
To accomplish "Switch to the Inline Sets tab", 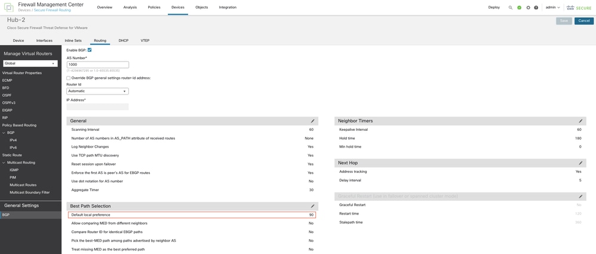I will click(x=73, y=40).
